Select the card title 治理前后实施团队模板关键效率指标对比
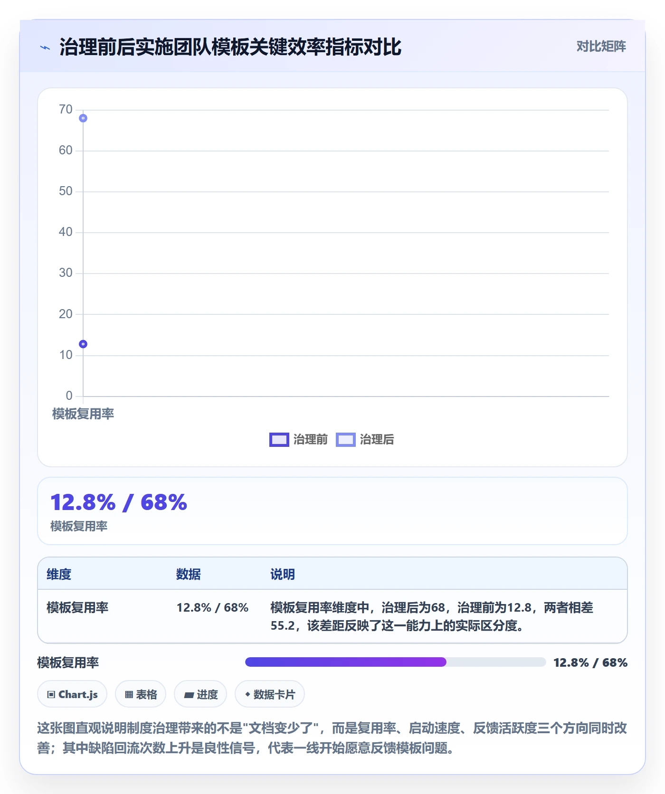 (x=230, y=47)
